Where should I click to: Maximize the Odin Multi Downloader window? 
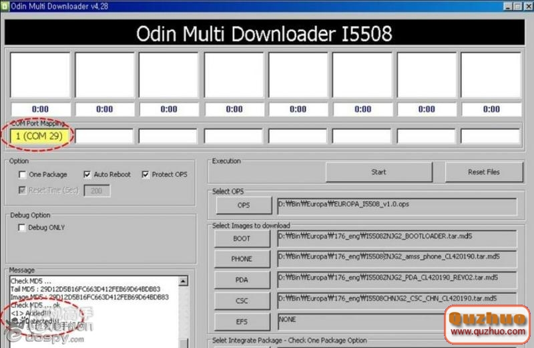pos(518,6)
